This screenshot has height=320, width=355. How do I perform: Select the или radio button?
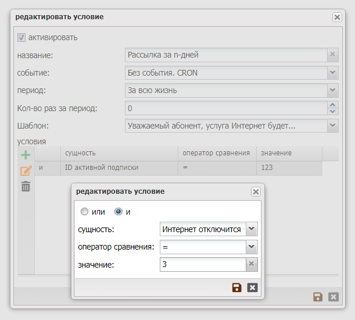pos(85,212)
